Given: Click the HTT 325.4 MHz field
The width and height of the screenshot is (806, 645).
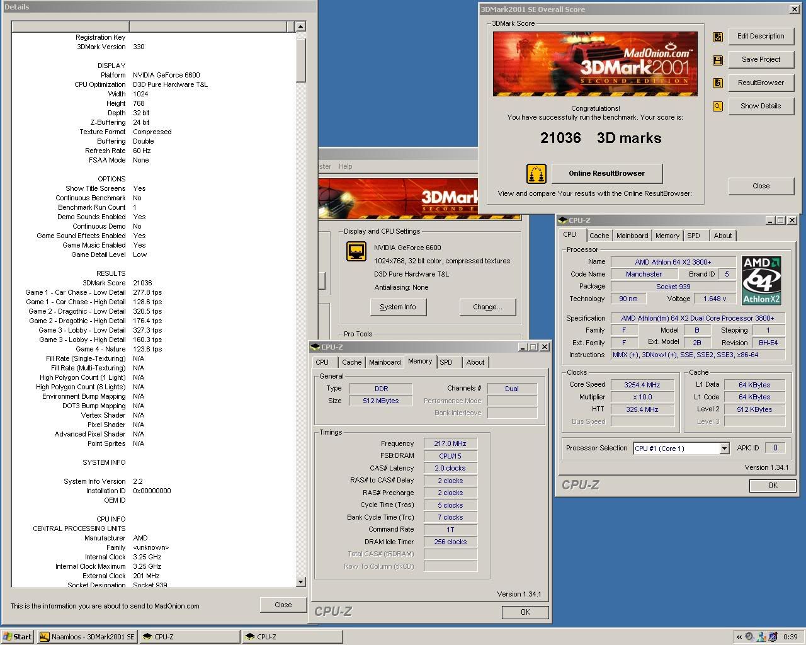Looking at the screenshot, I should [x=642, y=409].
